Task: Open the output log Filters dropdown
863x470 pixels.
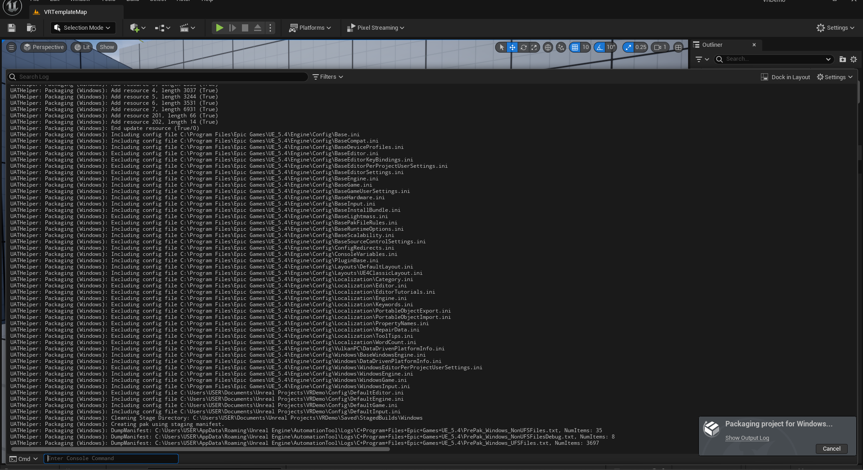Action: click(x=328, y=77)
